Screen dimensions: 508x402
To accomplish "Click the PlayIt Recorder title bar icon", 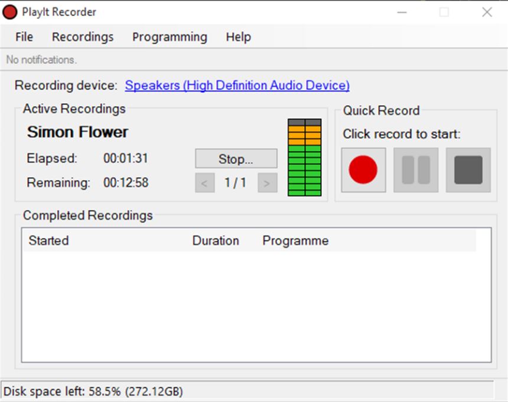I will pos(10,12).
